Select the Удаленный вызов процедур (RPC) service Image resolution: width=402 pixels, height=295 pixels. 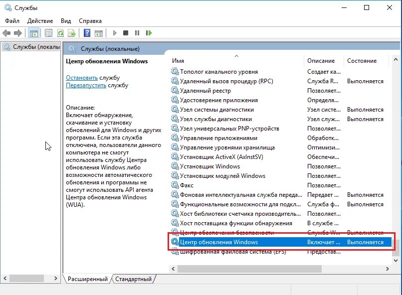click(281, 81)
